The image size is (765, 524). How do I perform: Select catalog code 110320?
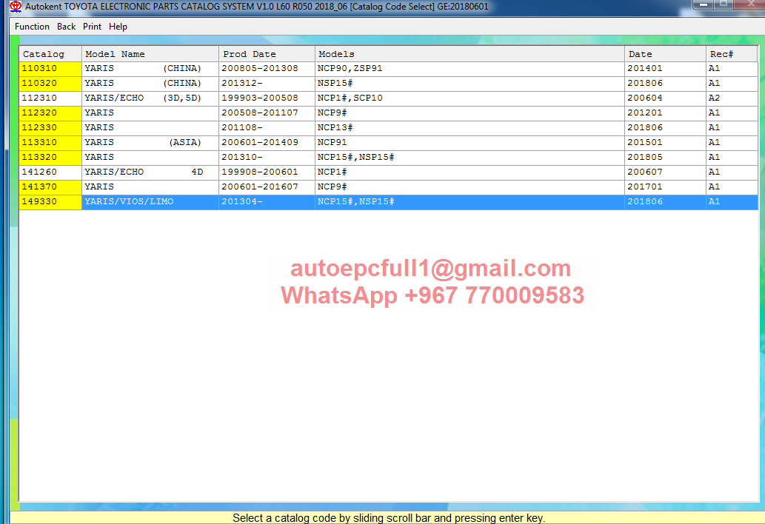pyautogui.click(x=50, y=83)
